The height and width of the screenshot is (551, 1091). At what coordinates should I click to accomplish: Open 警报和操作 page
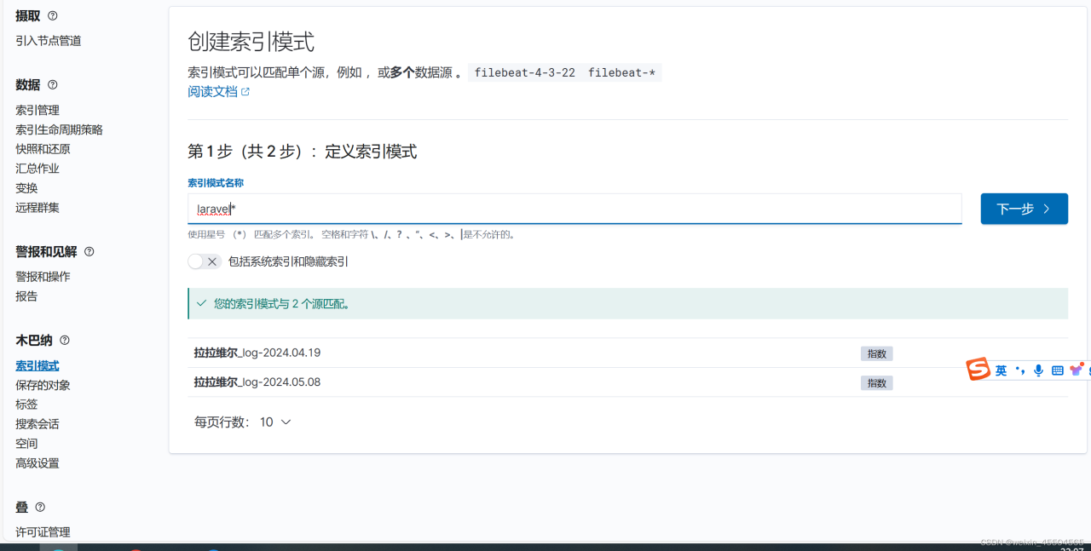coord(43,277)
